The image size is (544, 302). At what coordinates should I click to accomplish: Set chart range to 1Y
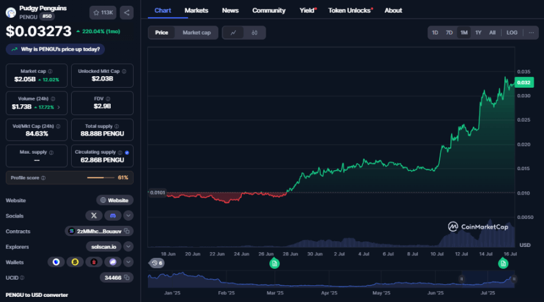[479, 33]
